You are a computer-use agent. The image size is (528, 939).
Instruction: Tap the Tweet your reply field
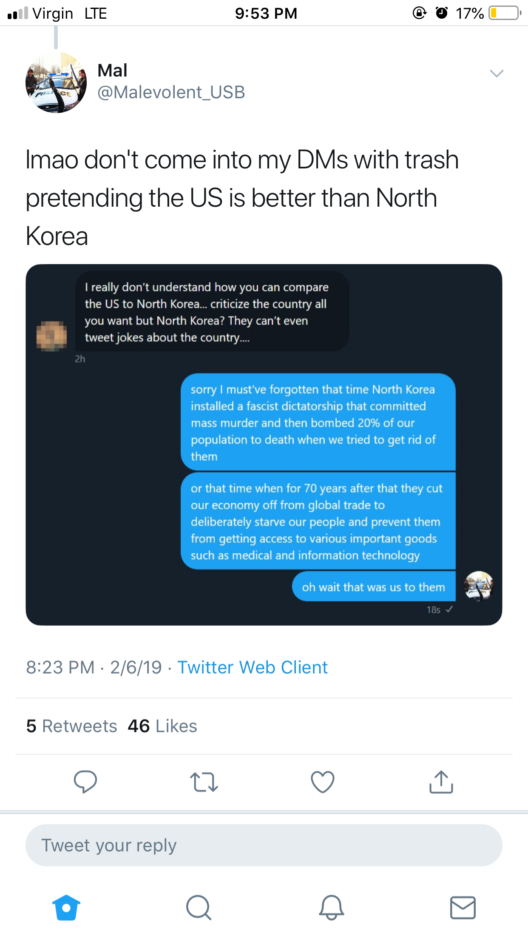264,845
